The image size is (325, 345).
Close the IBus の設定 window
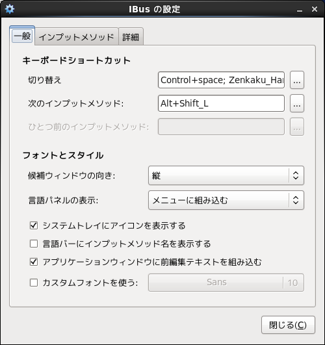coord(315,9)
